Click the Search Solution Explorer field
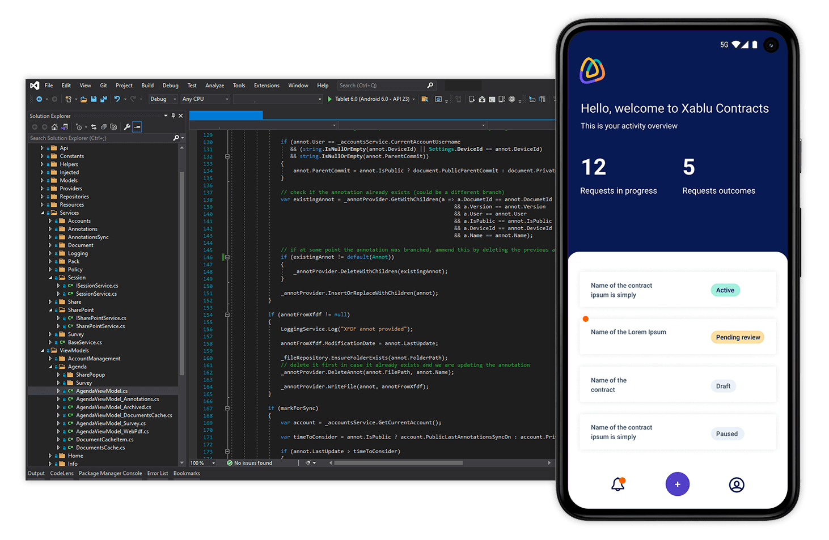 pos(99,138)
